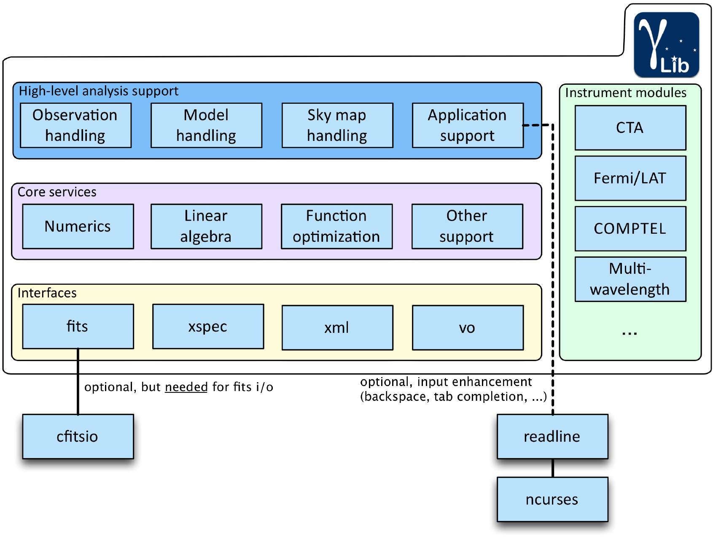Select the readline dependency box
The width and height of the screenshot is (713, 540).
pos(552,437)
